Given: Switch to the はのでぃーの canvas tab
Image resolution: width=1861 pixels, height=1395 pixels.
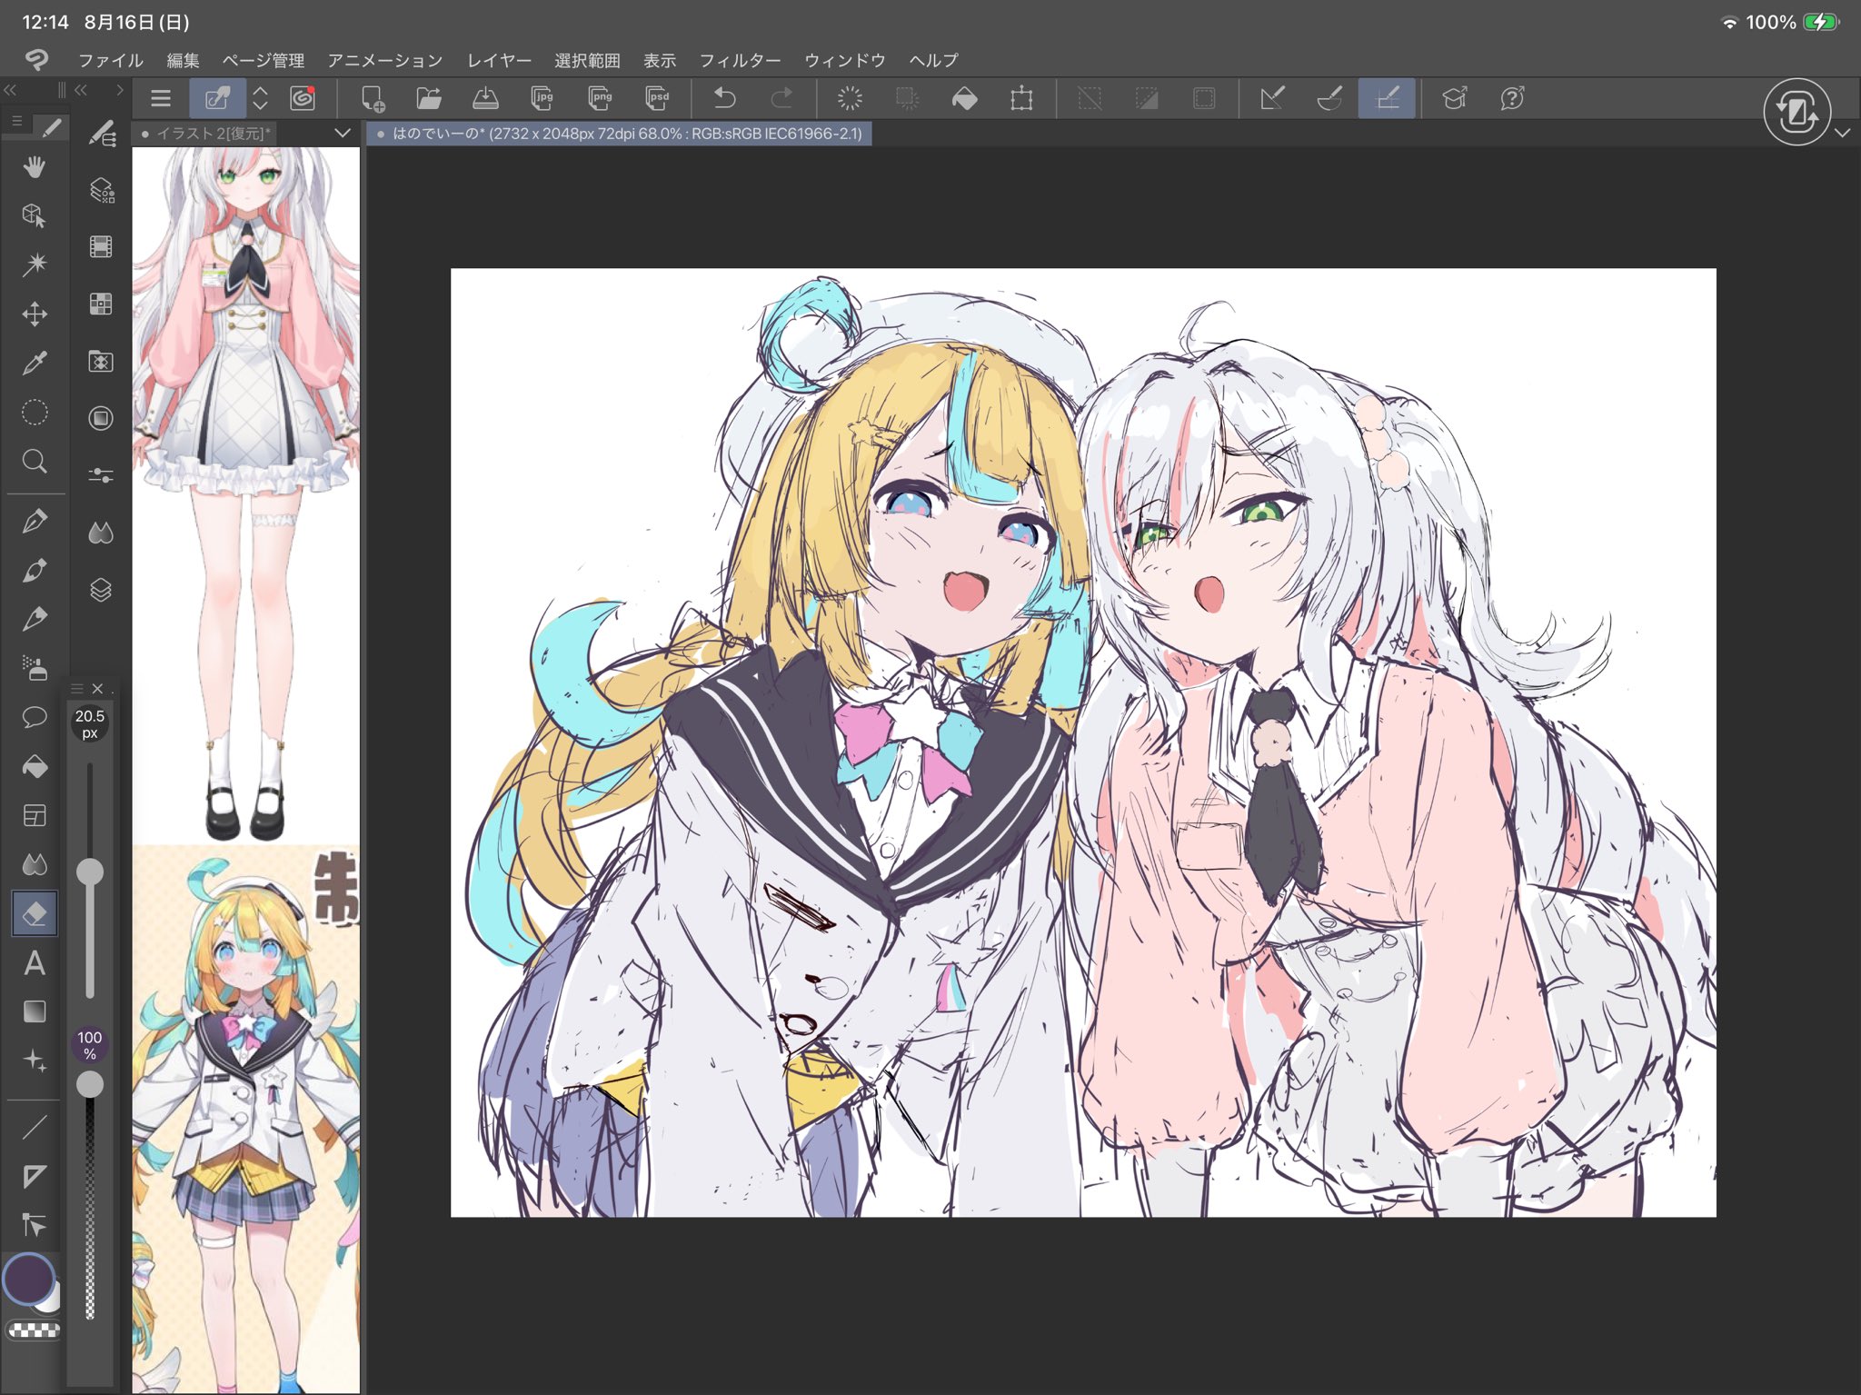Looking at the screenshot, I should [620, 134].
